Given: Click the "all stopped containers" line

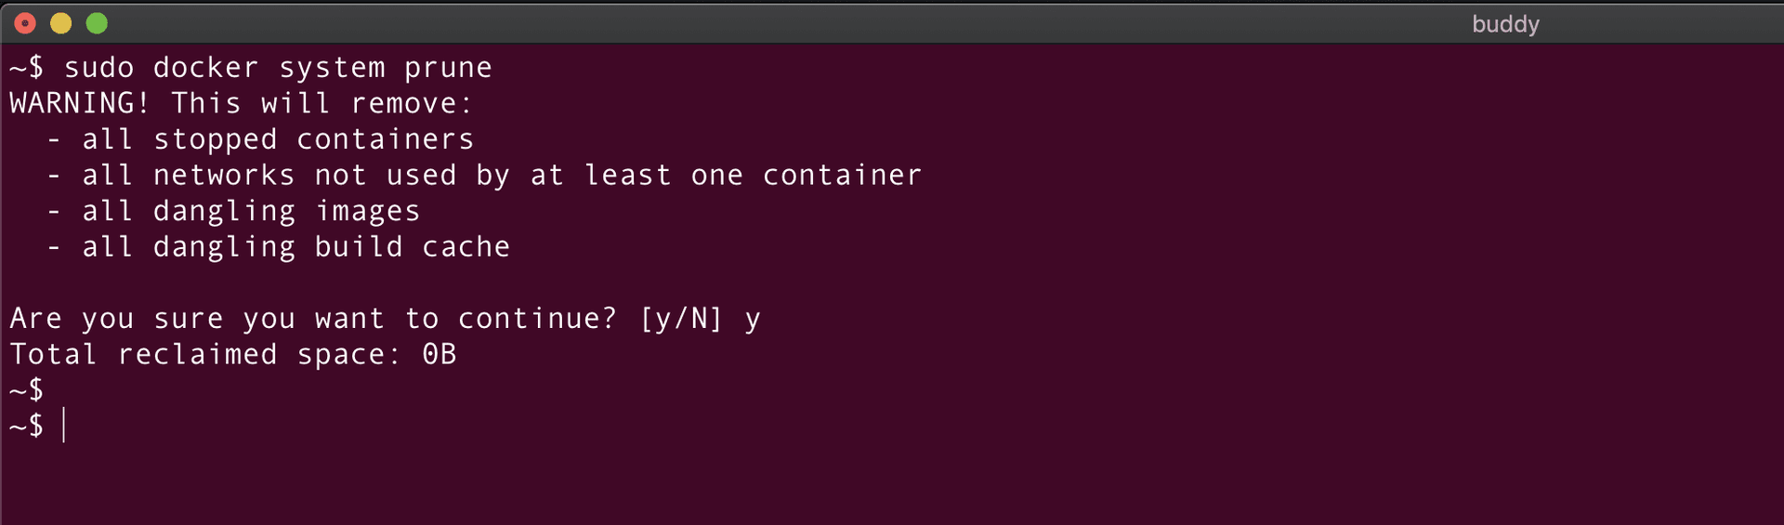Looking at the screenshot, I should pos(278,139).
